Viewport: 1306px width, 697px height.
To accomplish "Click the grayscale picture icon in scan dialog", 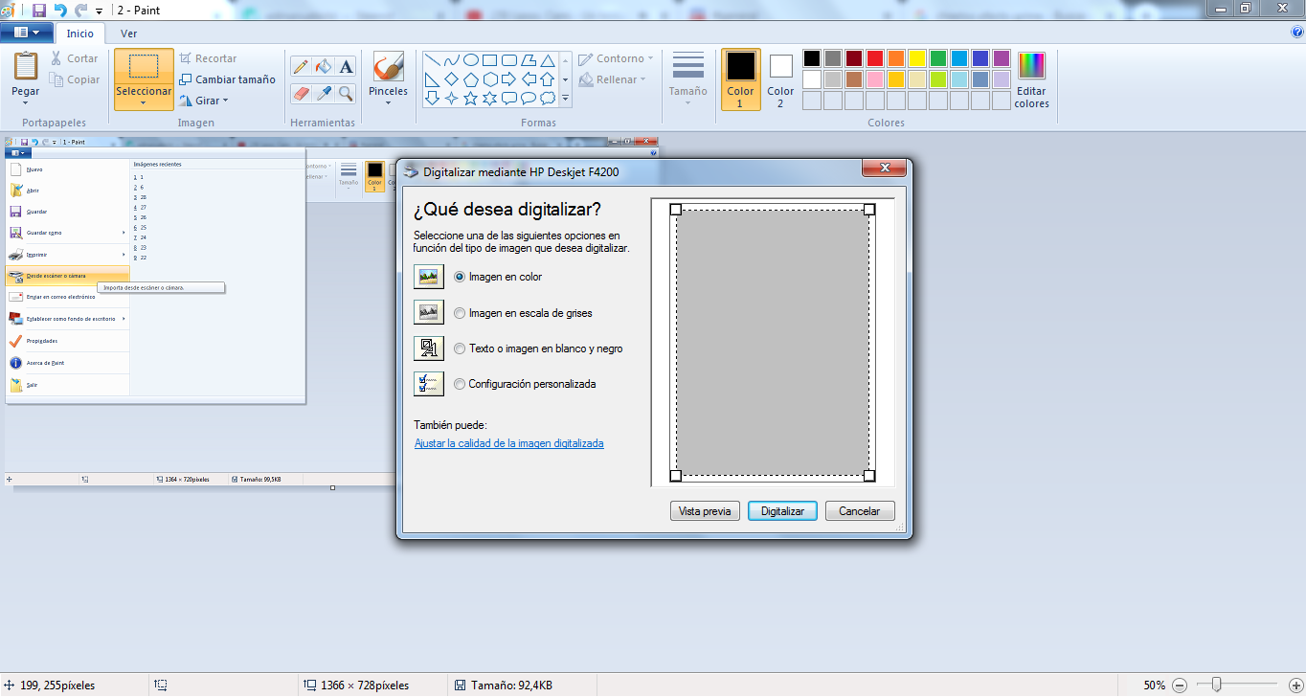I will coord(429,312).
